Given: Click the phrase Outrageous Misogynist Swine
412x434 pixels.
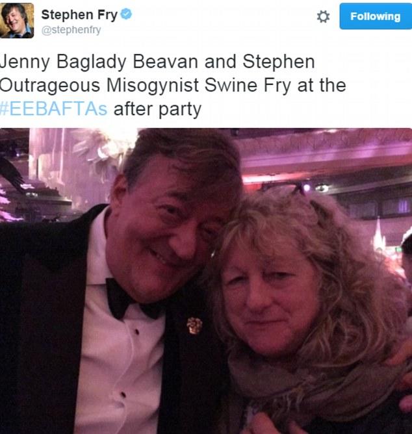Looking at the screenshot, I should [x=129, y=85].
